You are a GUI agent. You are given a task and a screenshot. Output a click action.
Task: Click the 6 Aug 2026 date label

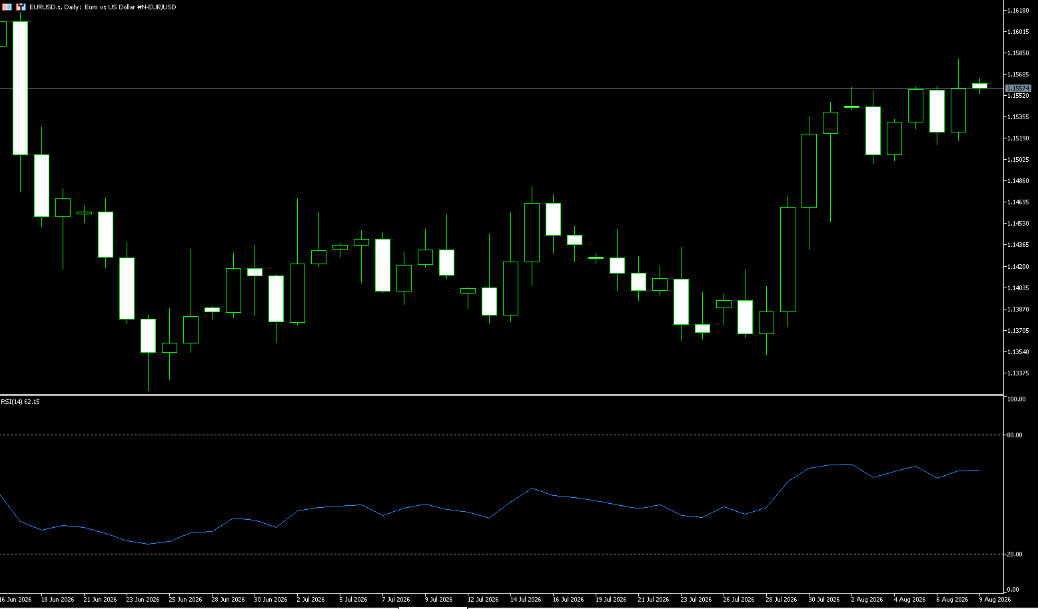tap(952, 600)
